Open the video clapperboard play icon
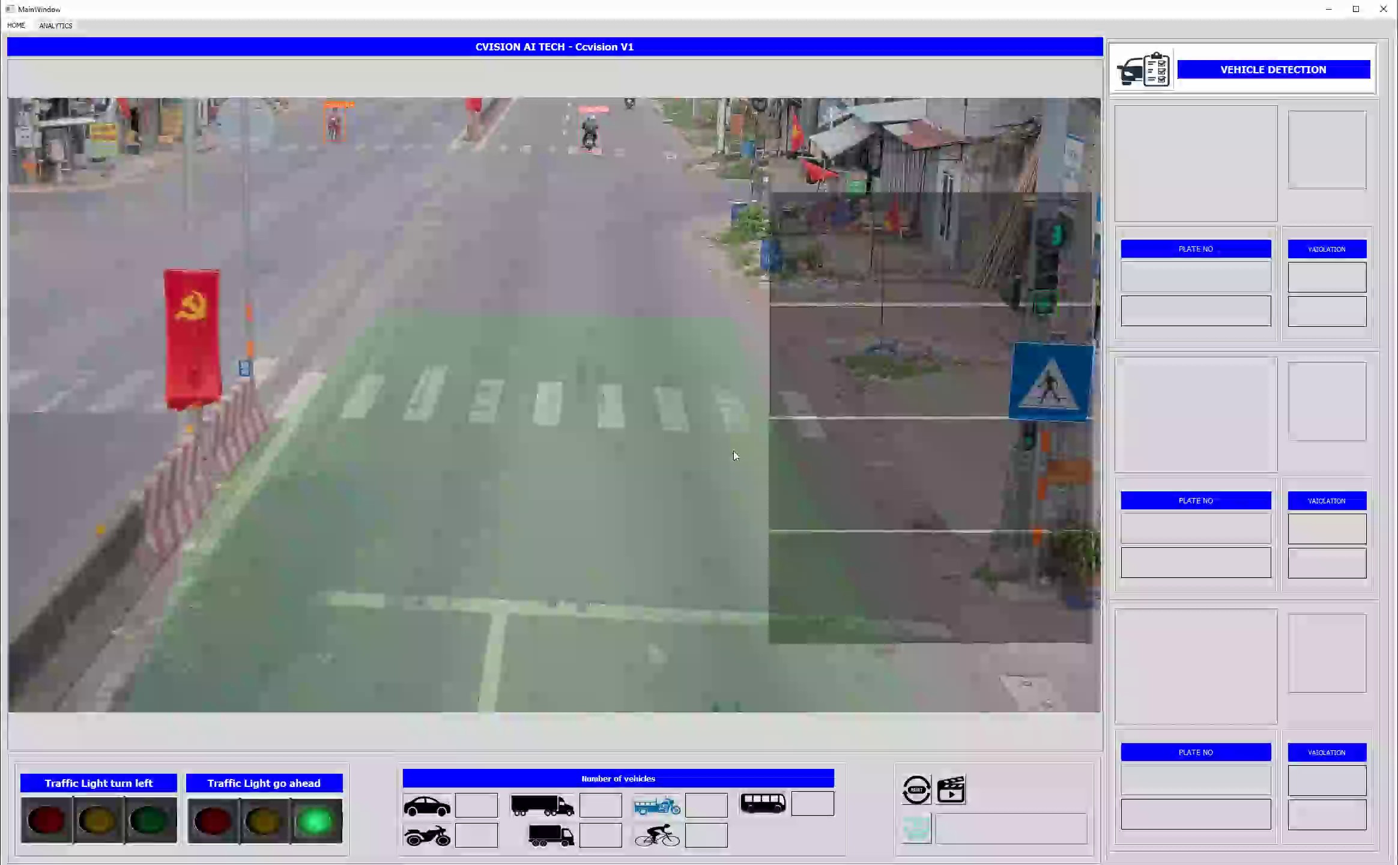The image size is (1398, 865). 951,790
